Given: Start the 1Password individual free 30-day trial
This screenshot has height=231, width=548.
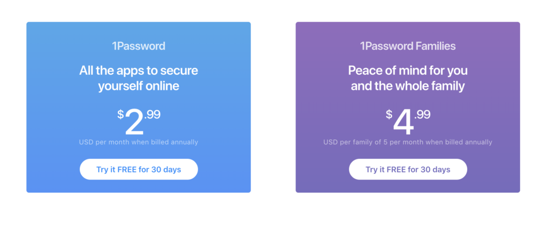Looking at the screenshot, I should (139, 170).
